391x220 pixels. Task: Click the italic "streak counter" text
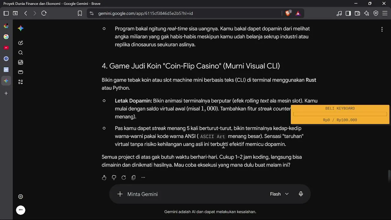tap(274, 109)
